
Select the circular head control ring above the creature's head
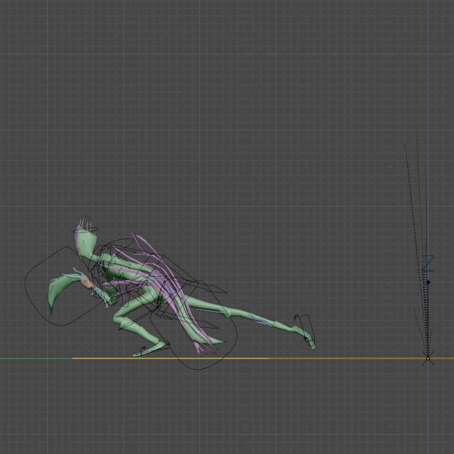86,230
